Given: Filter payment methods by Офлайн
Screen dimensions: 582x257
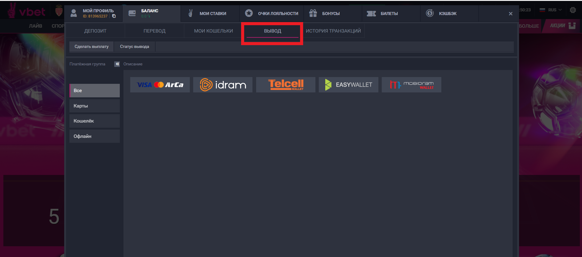Looking at the screenshot, I should point(95,136).
